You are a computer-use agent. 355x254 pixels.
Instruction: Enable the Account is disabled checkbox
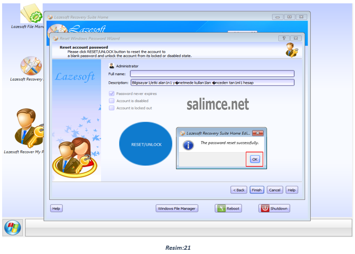tap(112, 101)
